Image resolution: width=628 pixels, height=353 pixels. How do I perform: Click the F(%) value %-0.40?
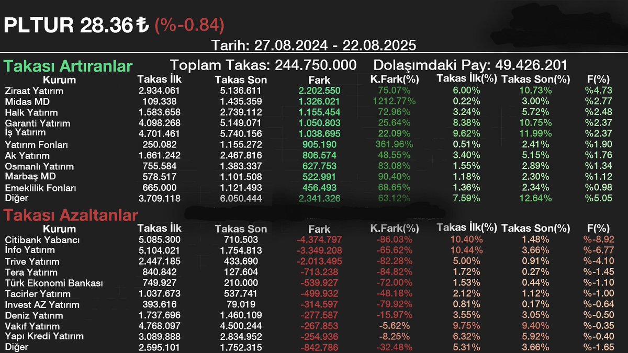point(598,336)
